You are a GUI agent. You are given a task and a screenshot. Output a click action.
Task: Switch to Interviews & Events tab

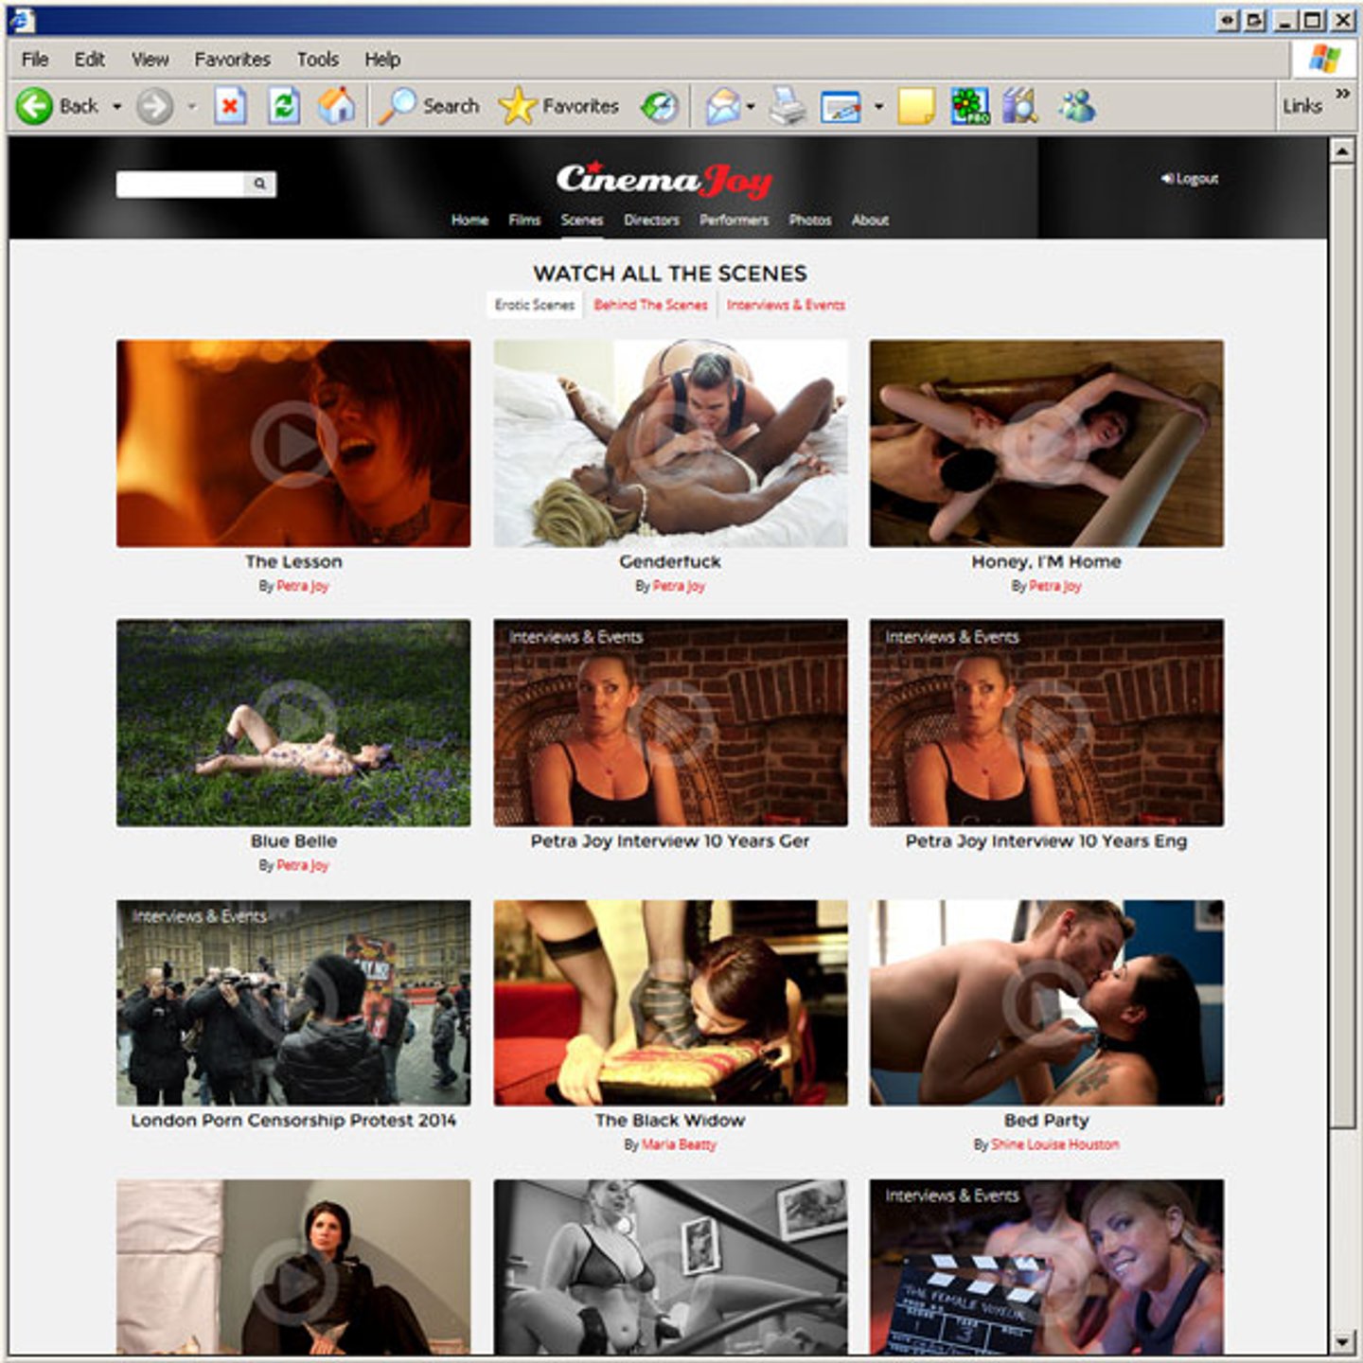pos(786,305)
